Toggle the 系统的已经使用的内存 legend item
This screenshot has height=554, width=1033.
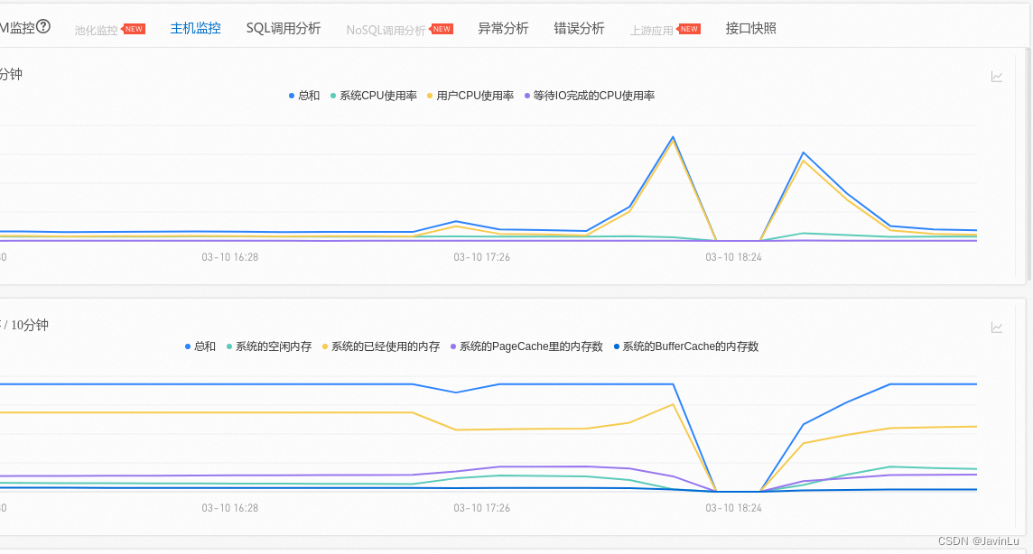[377, 346]
